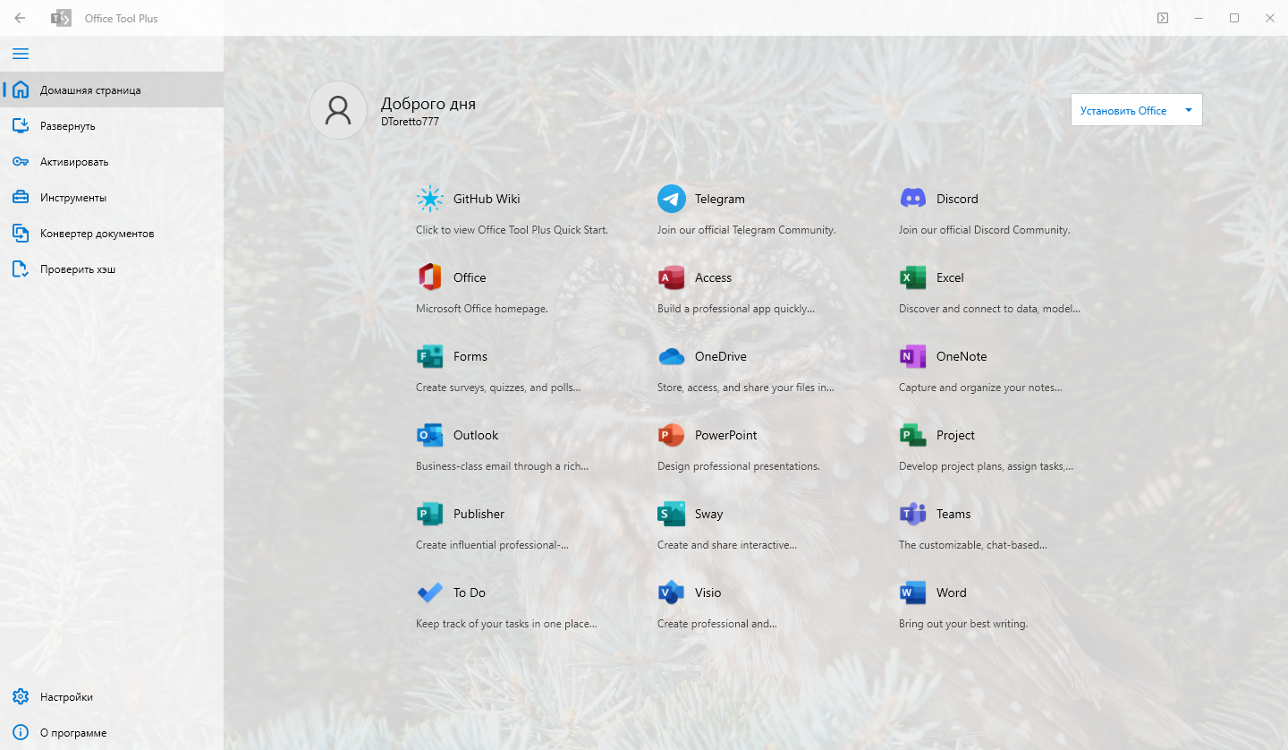This screenshot has width=1288, height=750.
Task: Open the PowerPoint app icon
Action: point(672,435)
